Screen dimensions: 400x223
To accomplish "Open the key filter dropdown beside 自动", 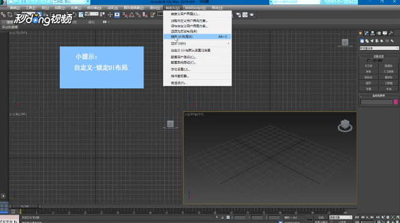I will 341,218.
